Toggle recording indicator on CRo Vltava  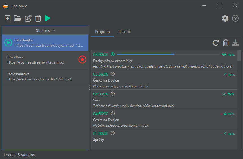coord(82,59)
